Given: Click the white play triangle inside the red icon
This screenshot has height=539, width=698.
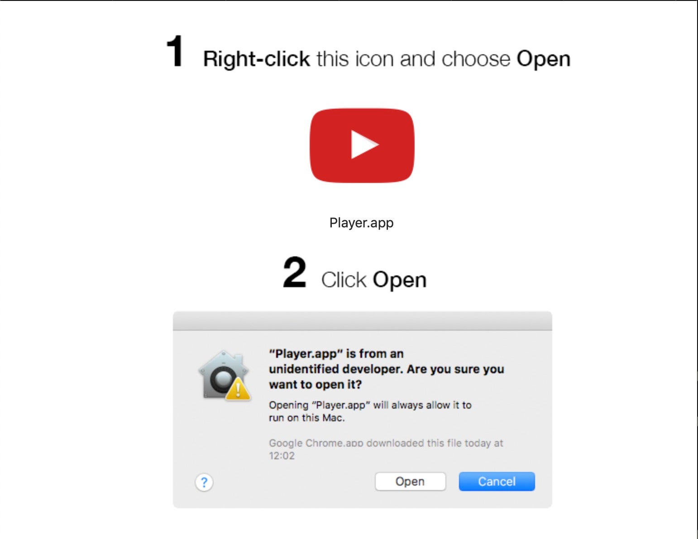Looking at the screenshot, I should point(364,145).
